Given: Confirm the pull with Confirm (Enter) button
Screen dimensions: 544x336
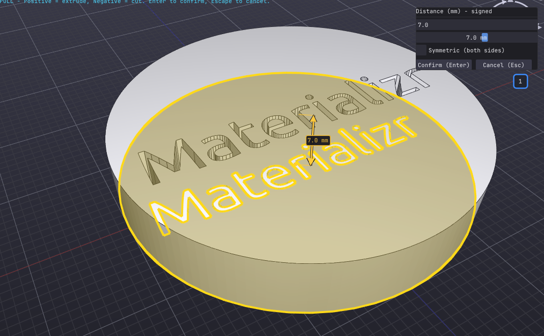Looking at the screenshot, I should tap(444, 65).
